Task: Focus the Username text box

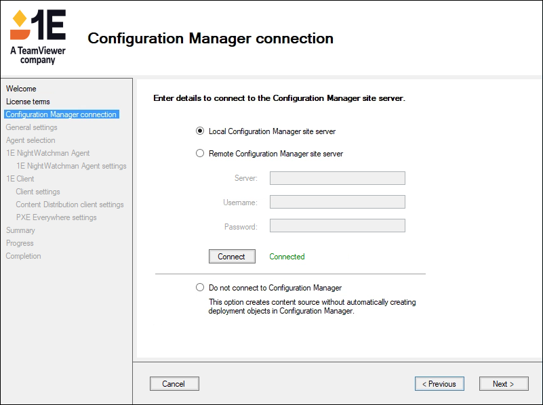Action: coord(337,202)
